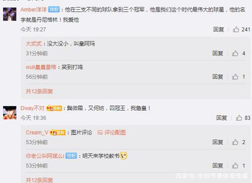This screenshot has width=252, height=183.
Task: Expand 共12条回复 under Dway不对's comment
Action: coord(39,180)
